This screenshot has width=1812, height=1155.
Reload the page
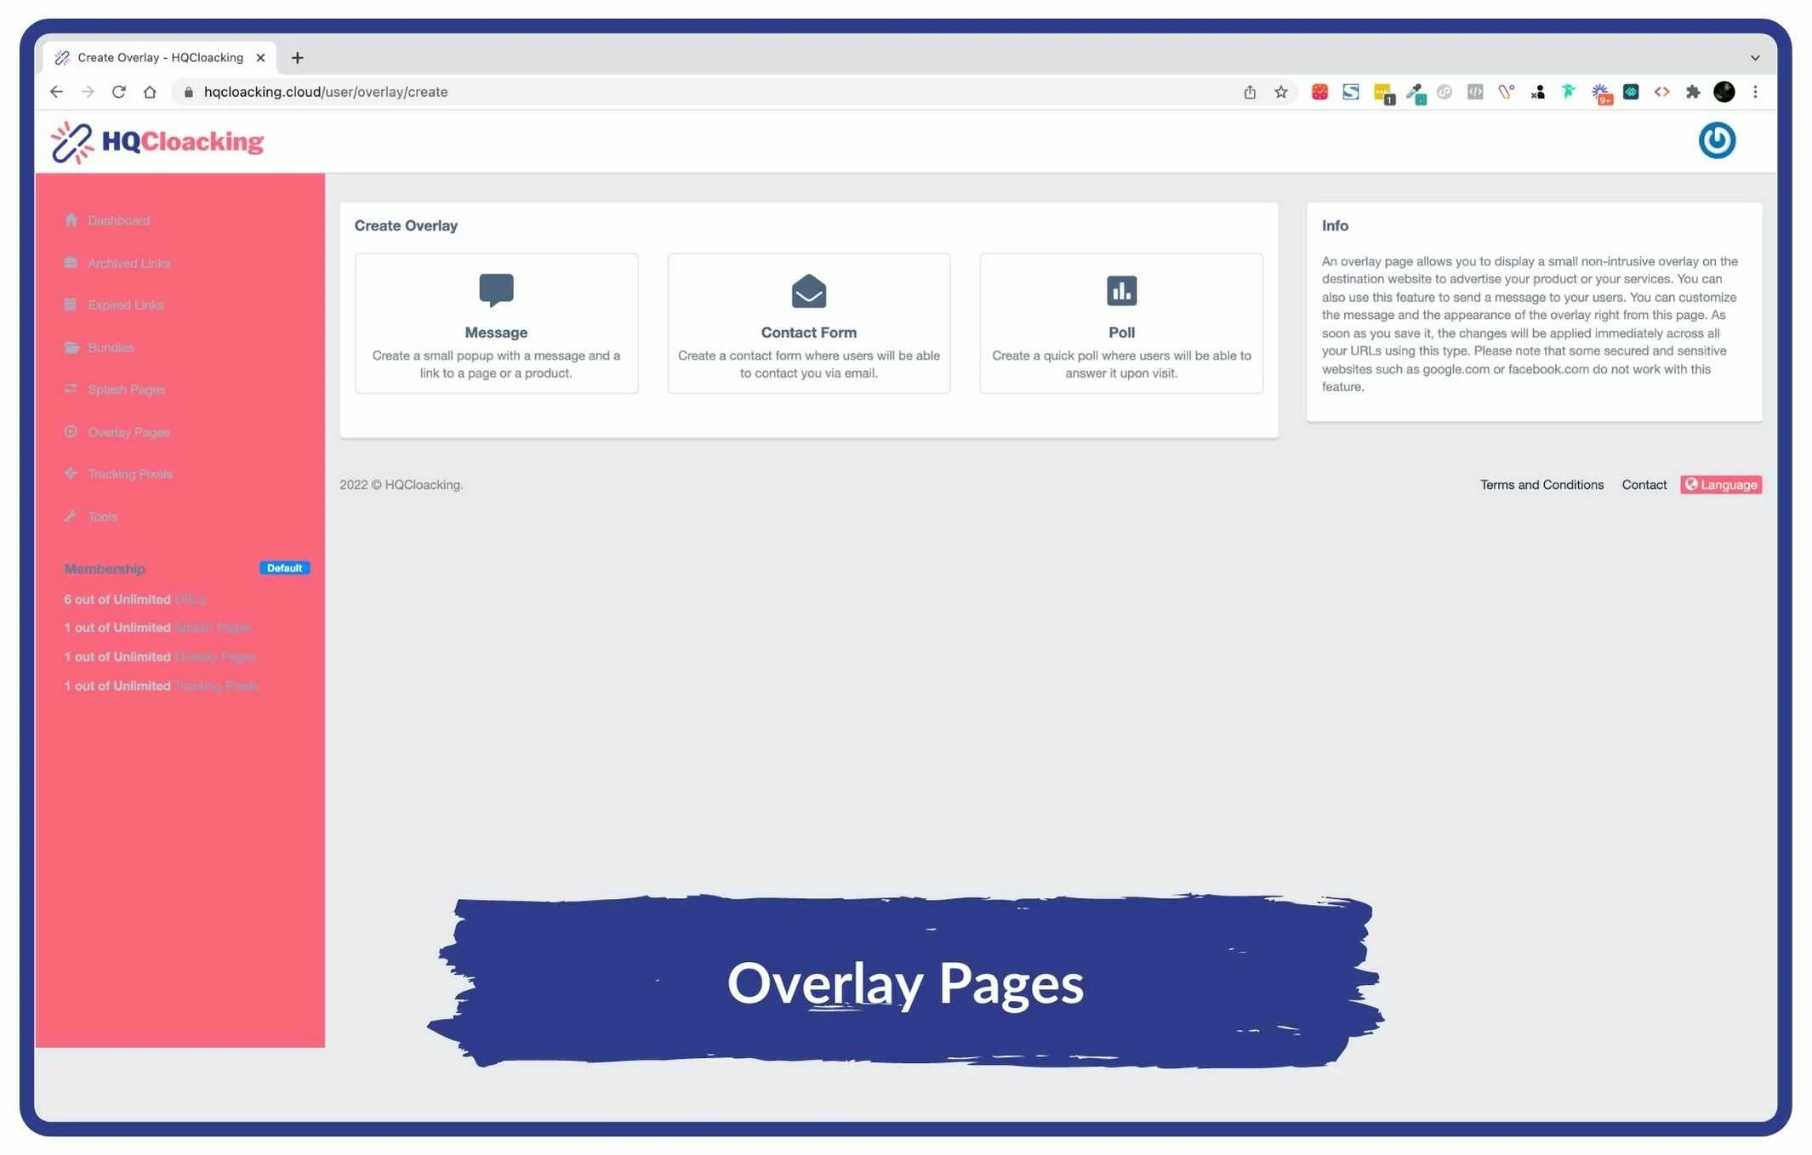coord(119,92)
